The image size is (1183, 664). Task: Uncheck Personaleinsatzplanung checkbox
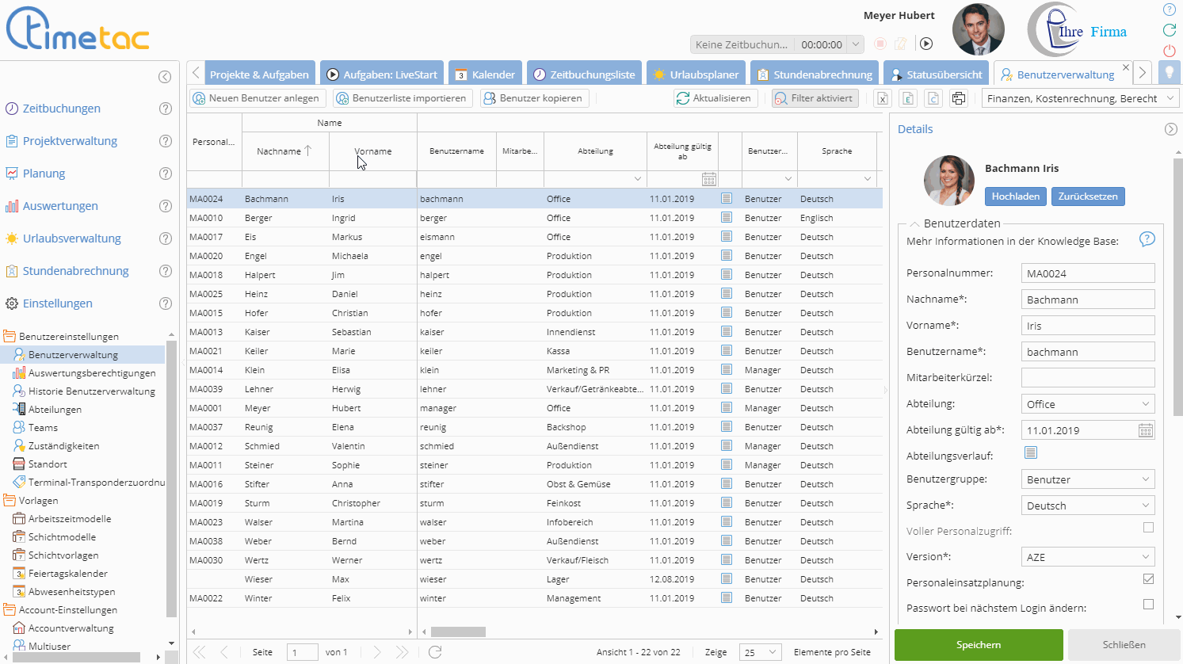[1148, 579]
